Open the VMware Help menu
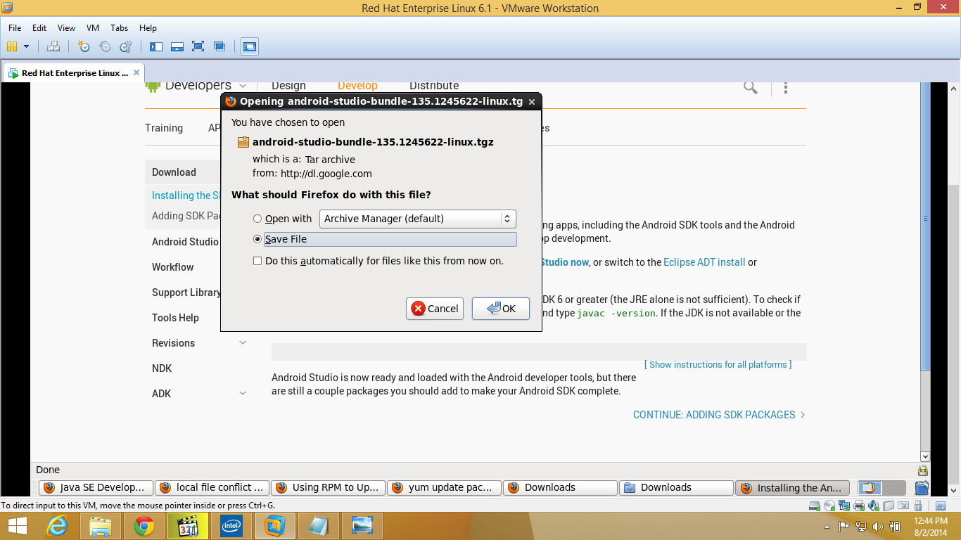 (x=148, y=28)
